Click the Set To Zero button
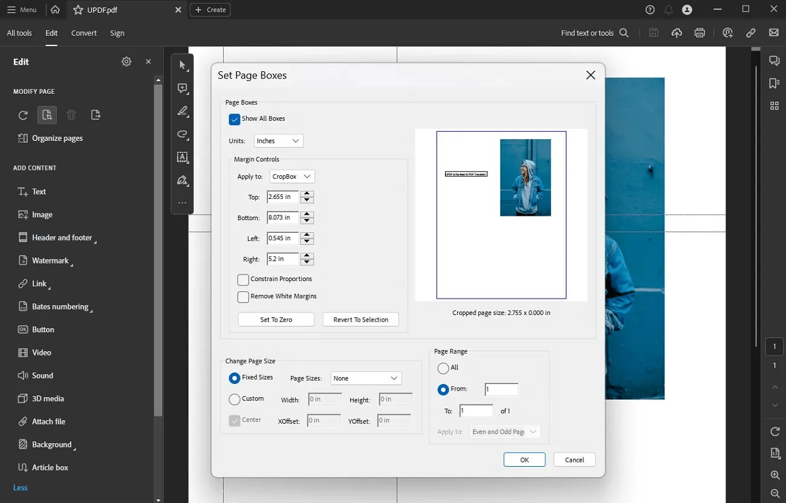Image resolution: width=786 pixels, height=503 pixels. tap(276, 319)
